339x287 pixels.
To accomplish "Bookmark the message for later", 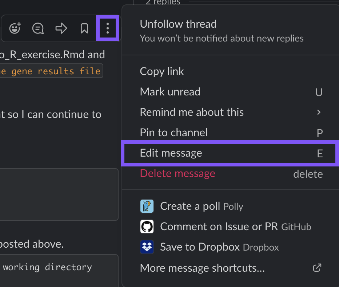I will tap(84, 28).
